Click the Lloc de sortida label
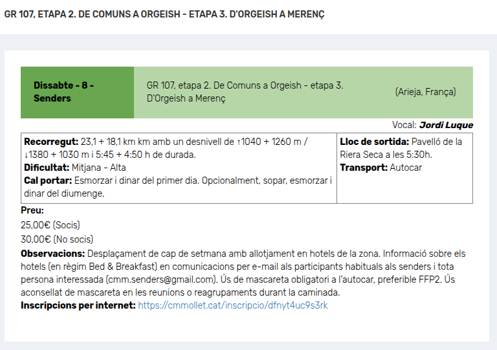Viewport: 497px width, 350px height. click(374, 142)
